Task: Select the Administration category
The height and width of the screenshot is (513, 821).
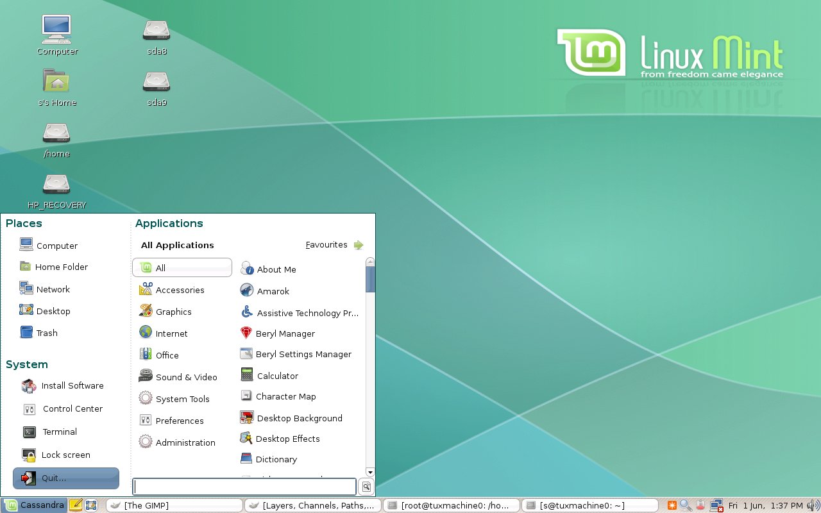Action: tap(178, 442)
